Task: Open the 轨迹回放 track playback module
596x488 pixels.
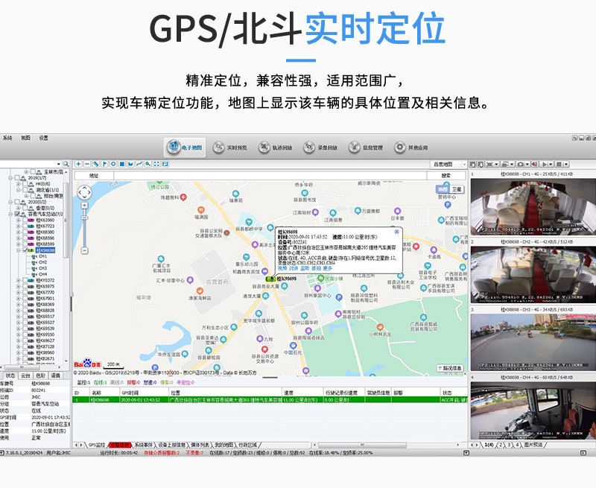Action: [275, 148]
